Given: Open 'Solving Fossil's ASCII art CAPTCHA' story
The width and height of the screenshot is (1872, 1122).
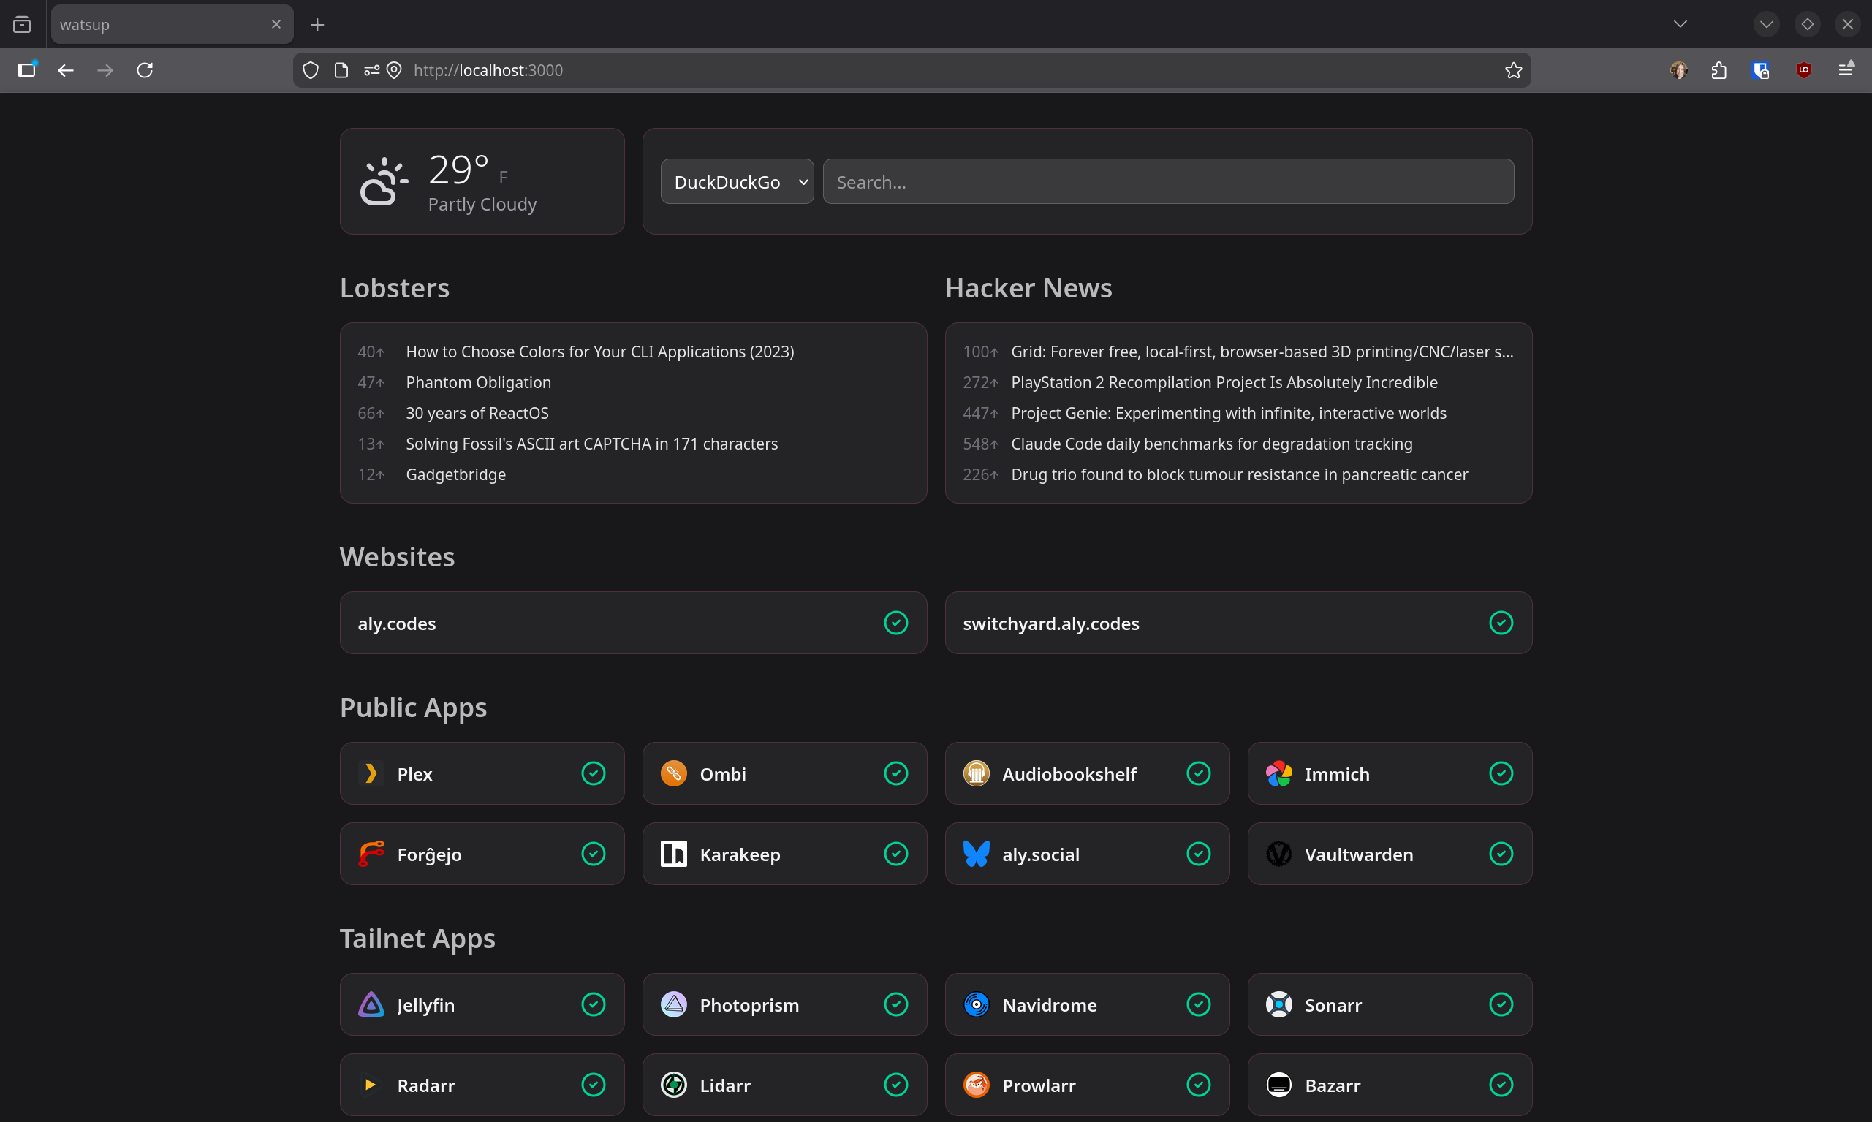Looking at the screenshot, I should (x=592, y=444).
